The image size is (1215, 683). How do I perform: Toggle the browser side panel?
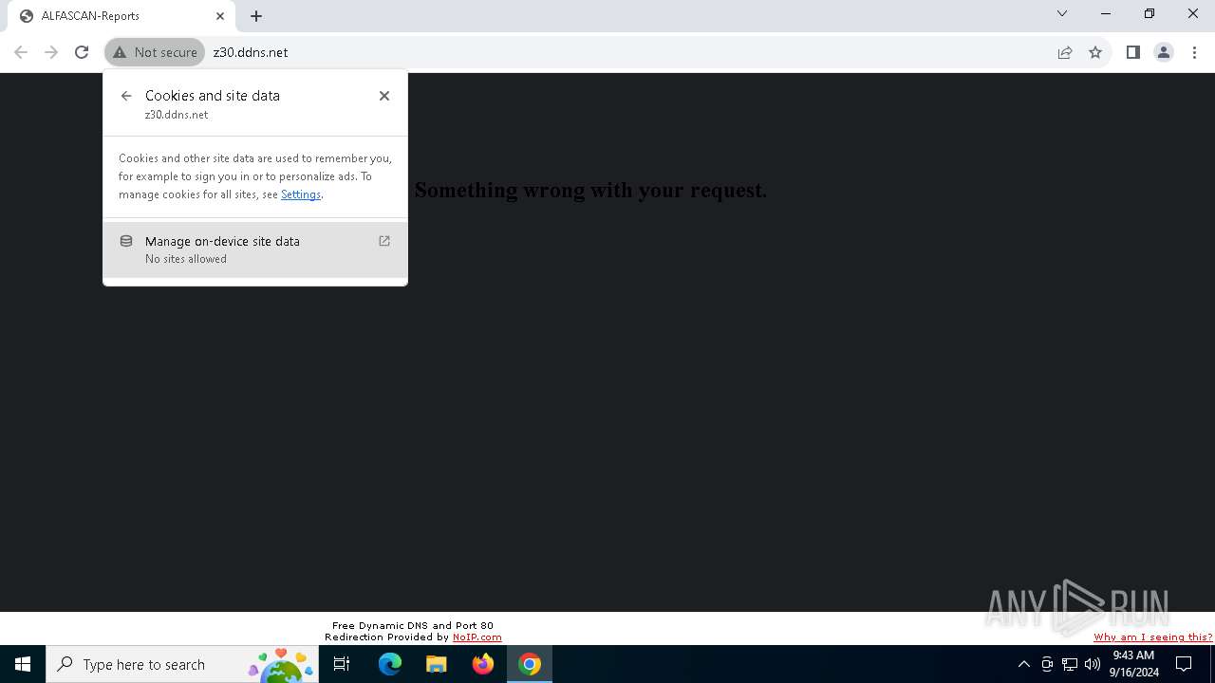click(x=1133, y=52)
